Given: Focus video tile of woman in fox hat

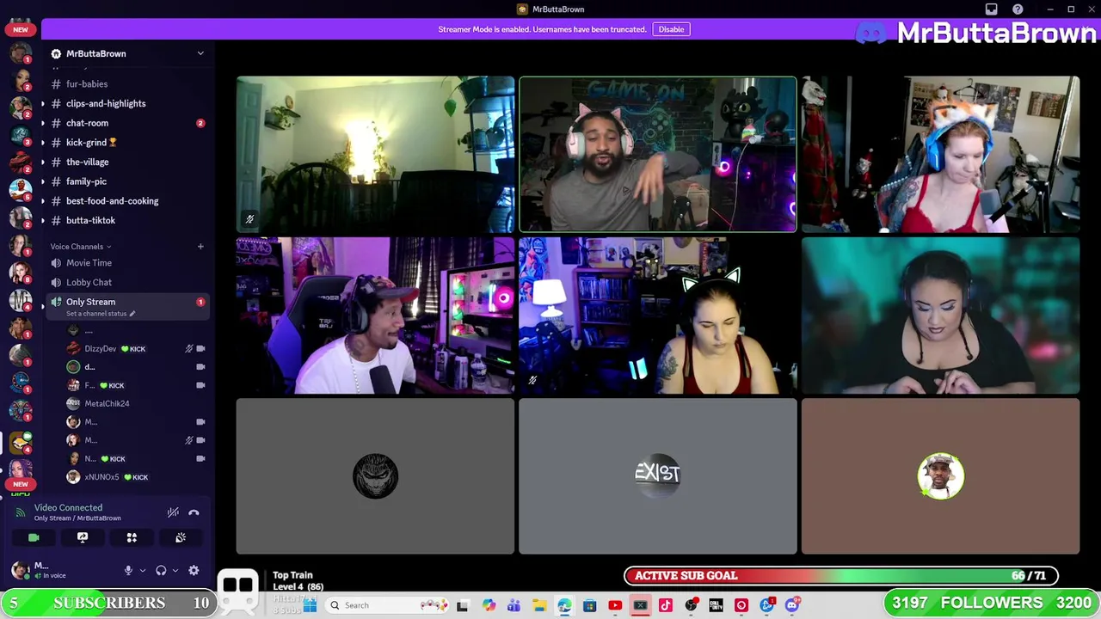Looking at the screenshot, I should 940,155.
